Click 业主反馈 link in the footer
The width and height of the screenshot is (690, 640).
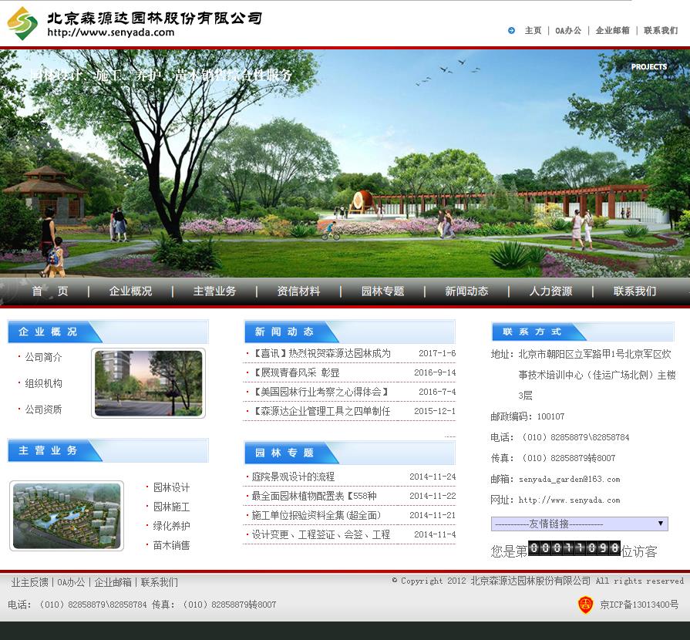(x=30, y=582)
